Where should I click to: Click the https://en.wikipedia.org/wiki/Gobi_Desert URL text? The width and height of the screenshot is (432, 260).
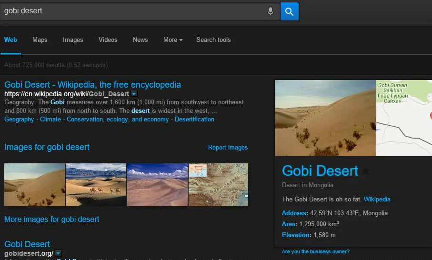pyautogui.click(x=67, y=94)
